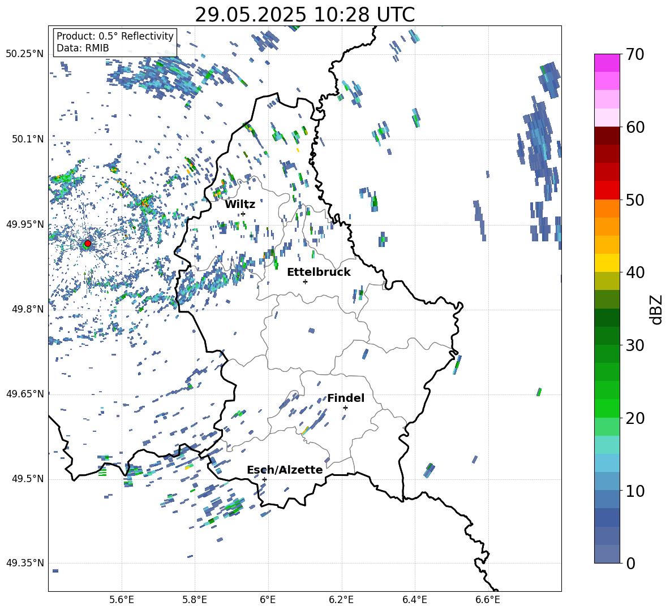
Task: Click the 40 colorbar tick label
Action: click(634, 272)
